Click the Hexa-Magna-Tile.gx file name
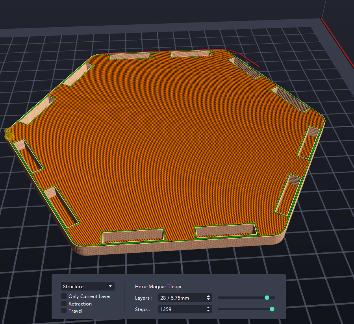 (x=158, y=287)
